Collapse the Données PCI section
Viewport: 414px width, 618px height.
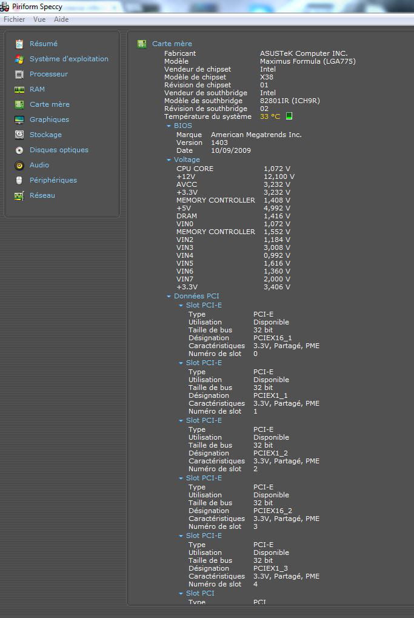point(169,297)
